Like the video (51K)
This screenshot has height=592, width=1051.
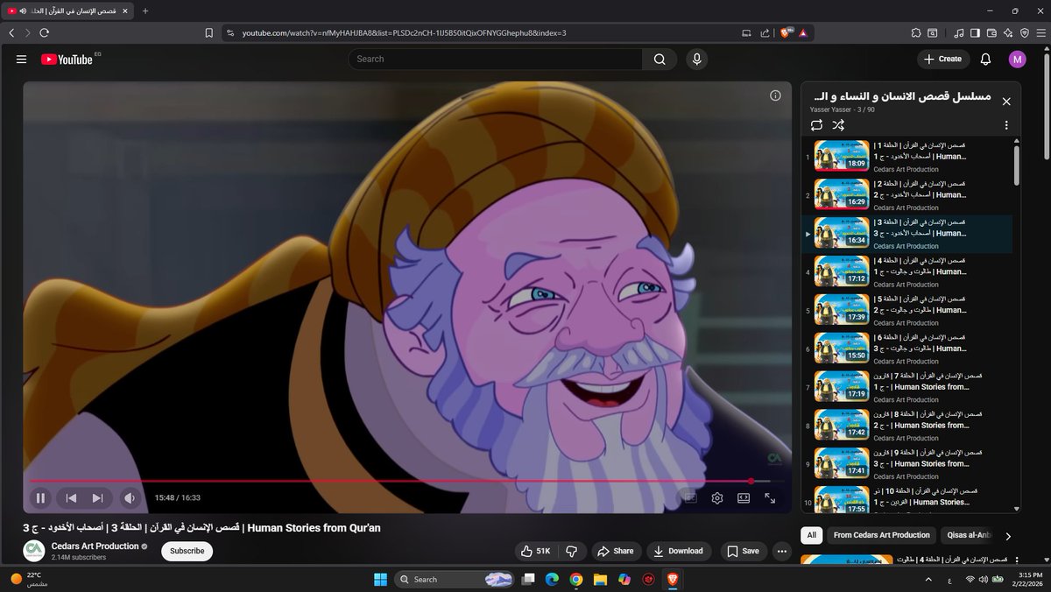point(535,551)
